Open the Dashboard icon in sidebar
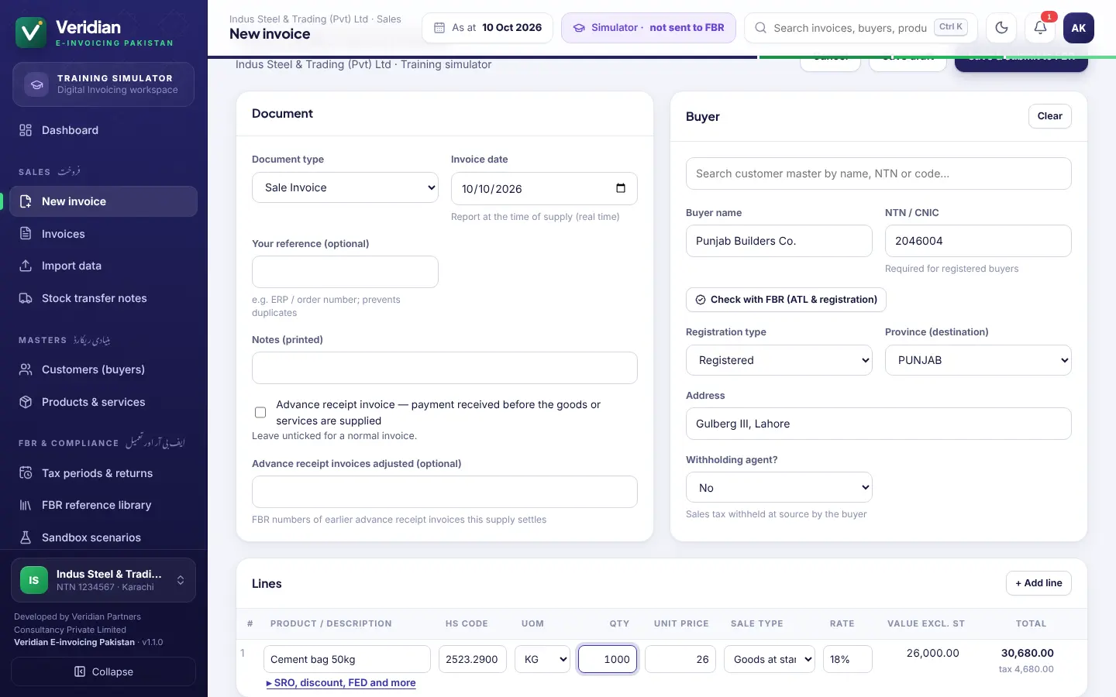 (26, 130)
